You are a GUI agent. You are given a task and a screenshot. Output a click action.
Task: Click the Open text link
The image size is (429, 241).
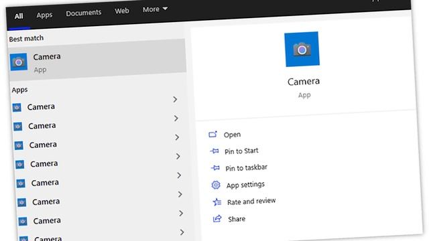[232, 135]
